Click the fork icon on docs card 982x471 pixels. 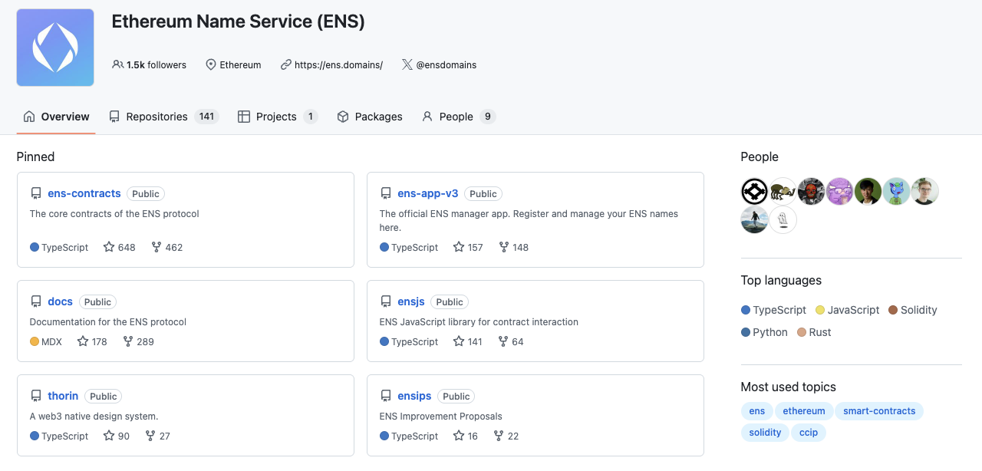(128, 341)
